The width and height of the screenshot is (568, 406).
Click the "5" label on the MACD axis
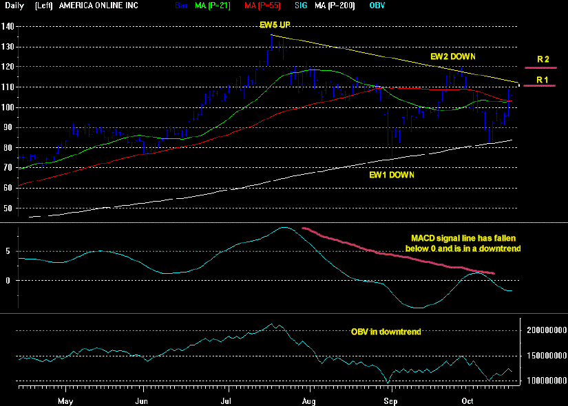pyautogui.click(x=8, y=251)
